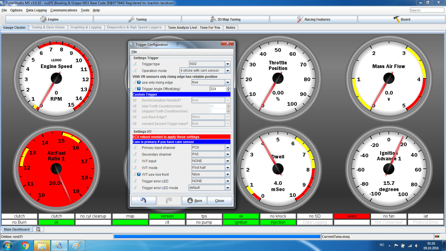
Task: Click the Close button in Trigger Configuration
Action: point(220,201)
